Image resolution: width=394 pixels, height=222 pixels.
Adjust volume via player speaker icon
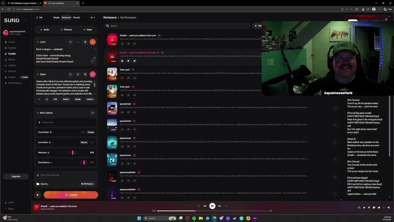388,208
